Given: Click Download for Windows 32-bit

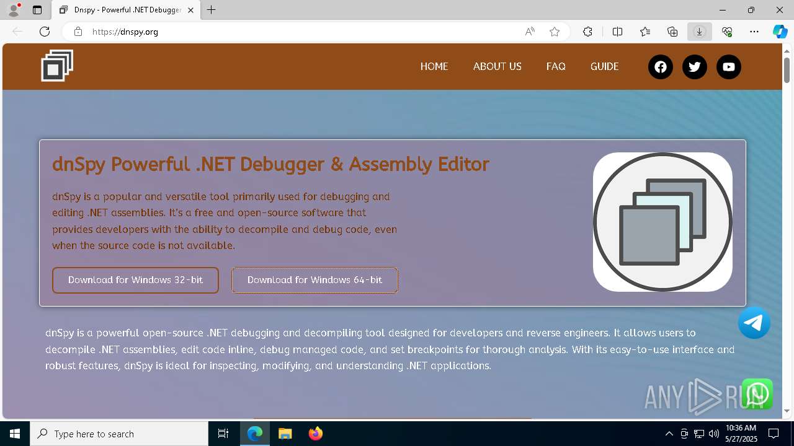Looking at the screenshot, I should click(135, 280).
